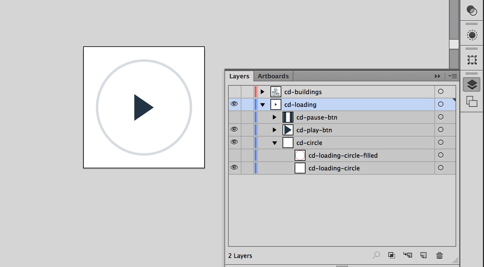The height and width of the screenshot is (267, 484).
Task: Select the cd-pause-btn row
Action: click(342, 117)
